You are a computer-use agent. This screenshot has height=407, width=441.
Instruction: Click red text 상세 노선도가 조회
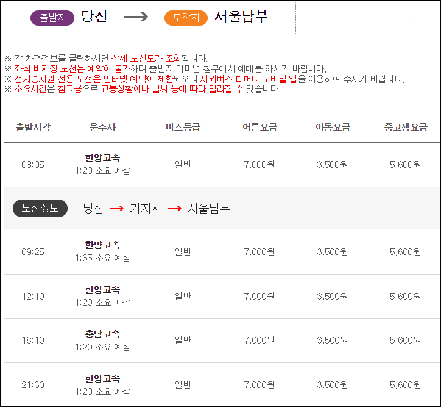146,59
